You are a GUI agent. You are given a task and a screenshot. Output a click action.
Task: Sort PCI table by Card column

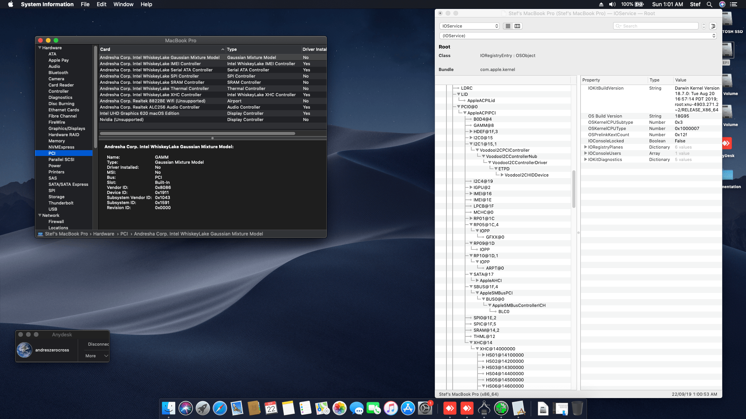pyautogui.click(x=162, y=49)
